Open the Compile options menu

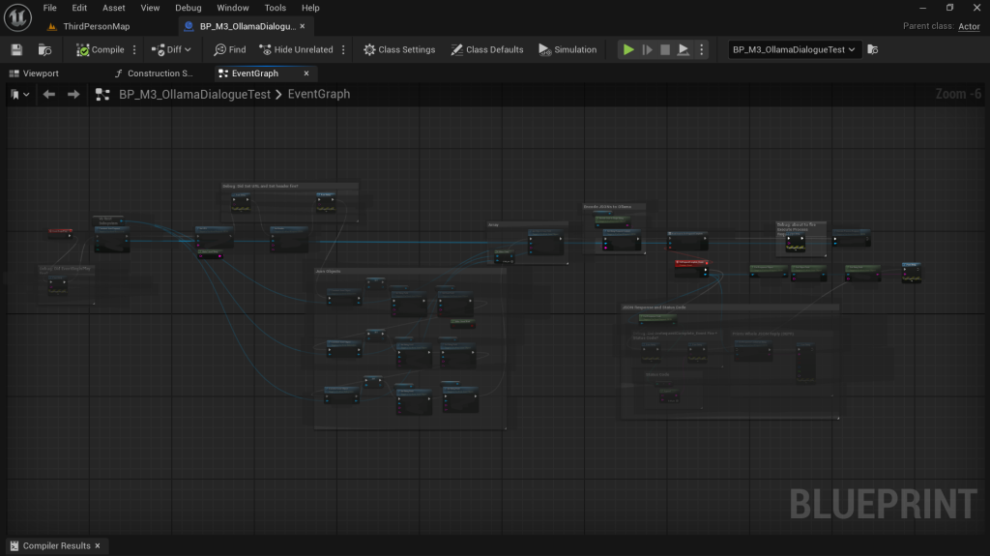point(134,49)
